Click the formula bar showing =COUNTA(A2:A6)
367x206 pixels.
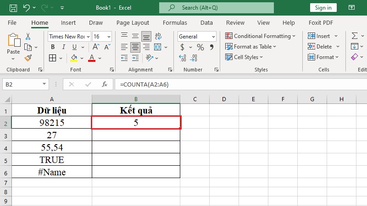click(241, 84)
